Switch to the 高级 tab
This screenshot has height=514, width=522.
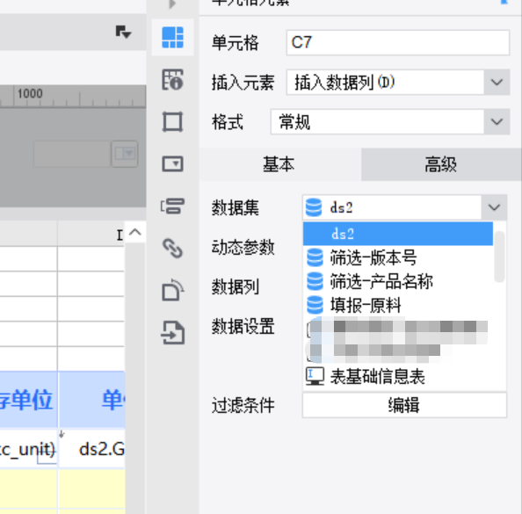441,164
